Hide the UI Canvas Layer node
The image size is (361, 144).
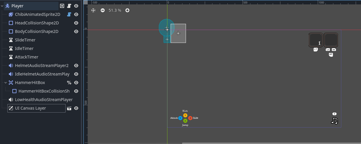[x=76, y=108]
